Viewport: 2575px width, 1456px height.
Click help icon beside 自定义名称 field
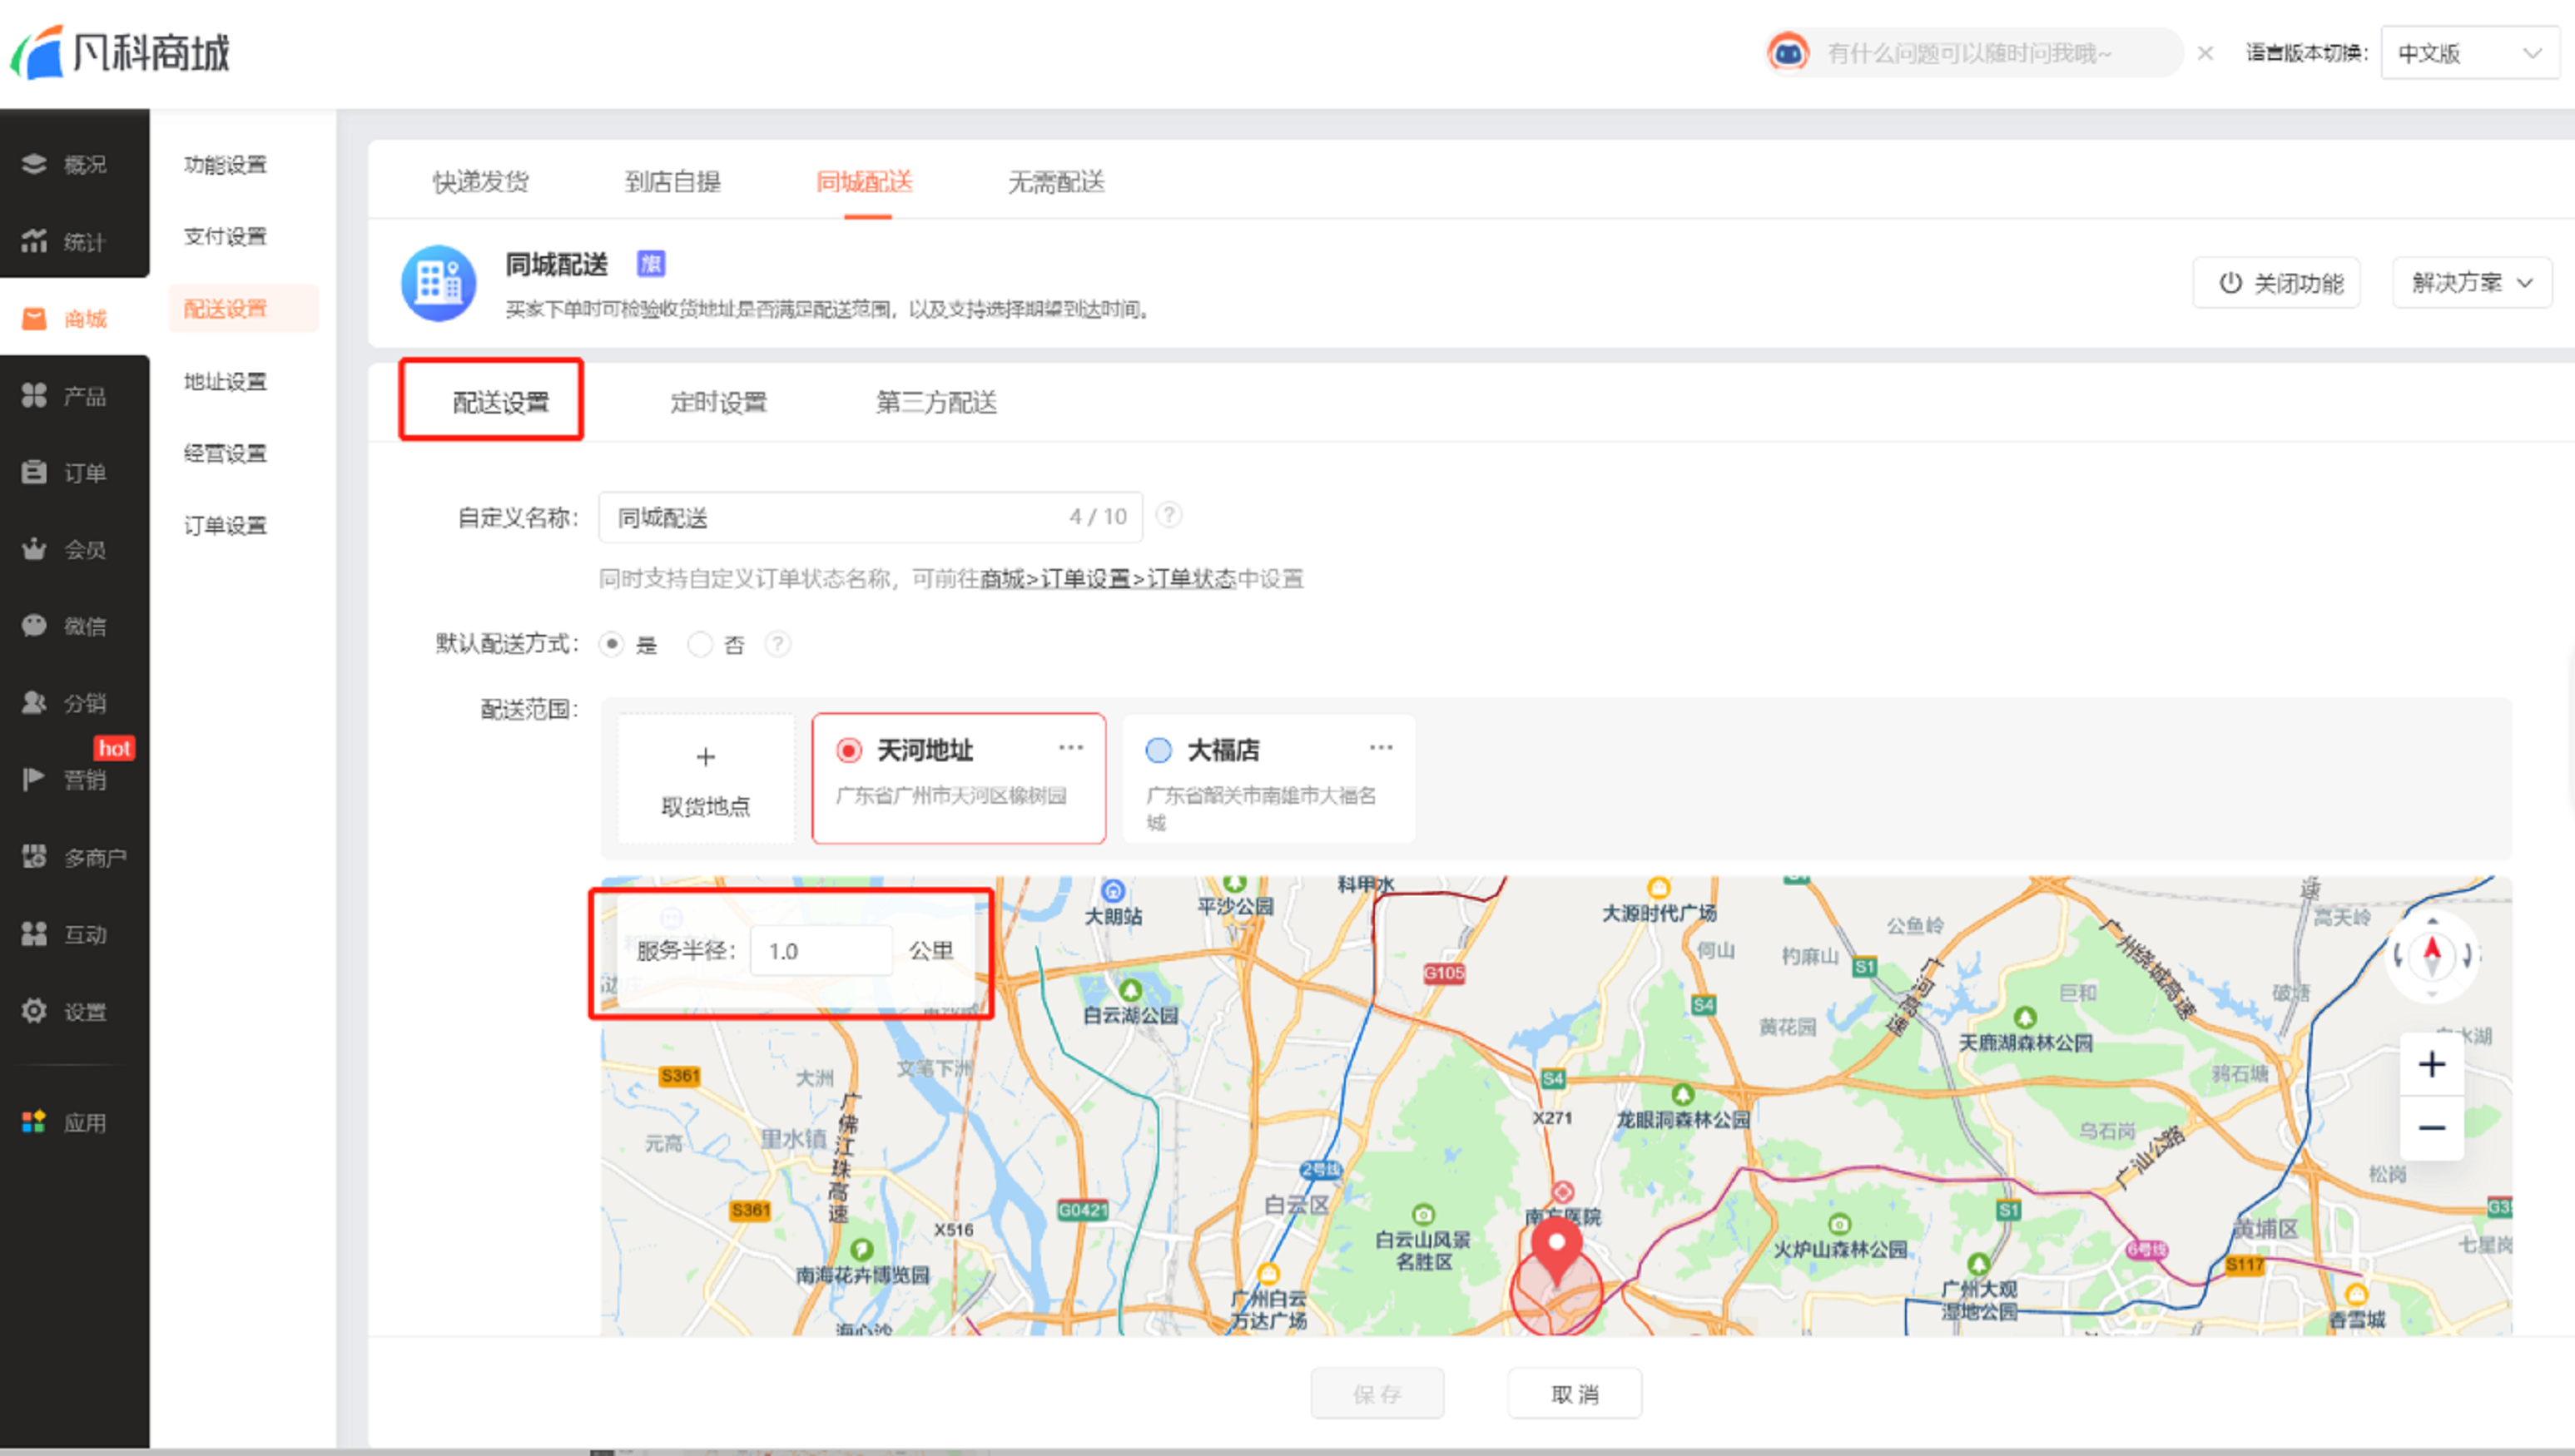click(x=1168, y=515)
